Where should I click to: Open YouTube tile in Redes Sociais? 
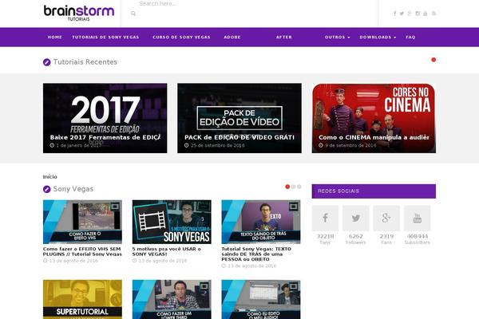click(x=417, y=218)
